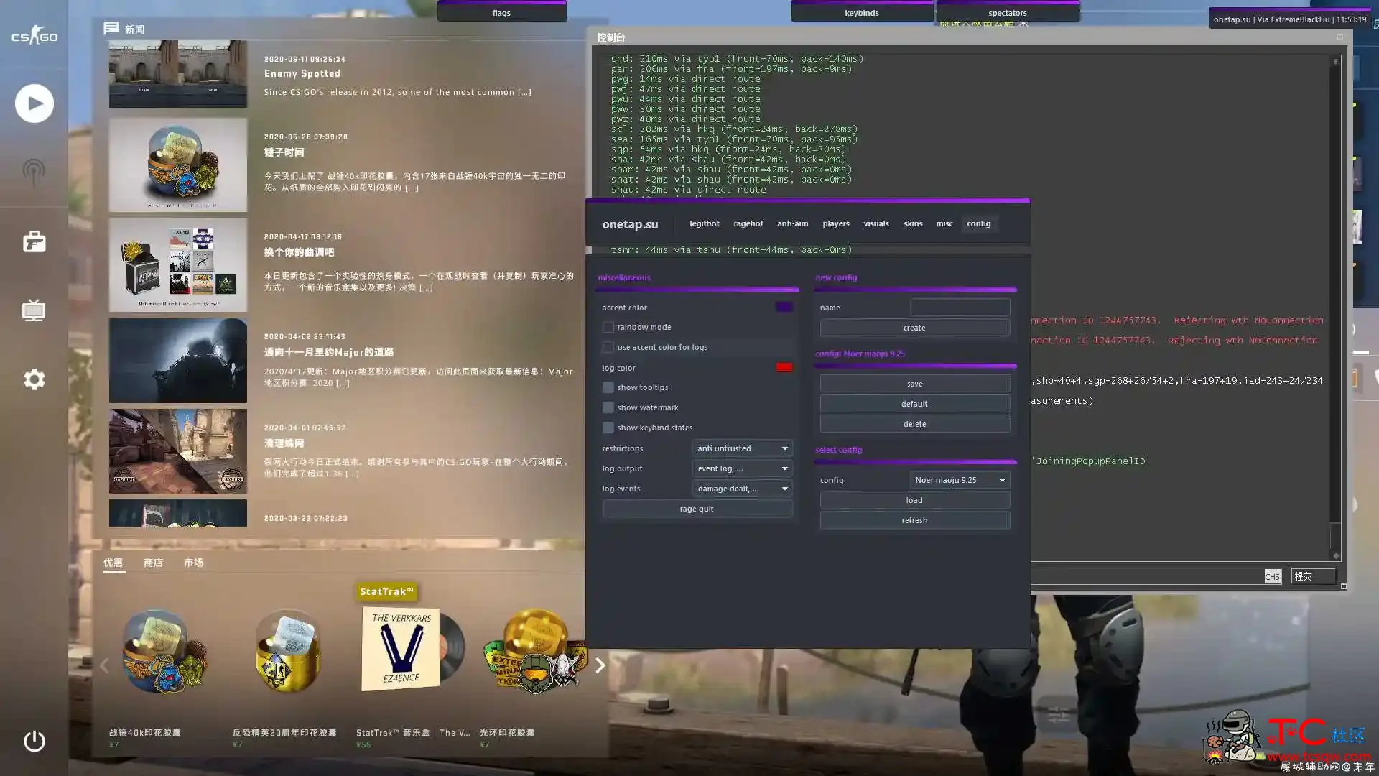Click the Save config button
This screenshot has width=1379, height=776.
[914, 383]
